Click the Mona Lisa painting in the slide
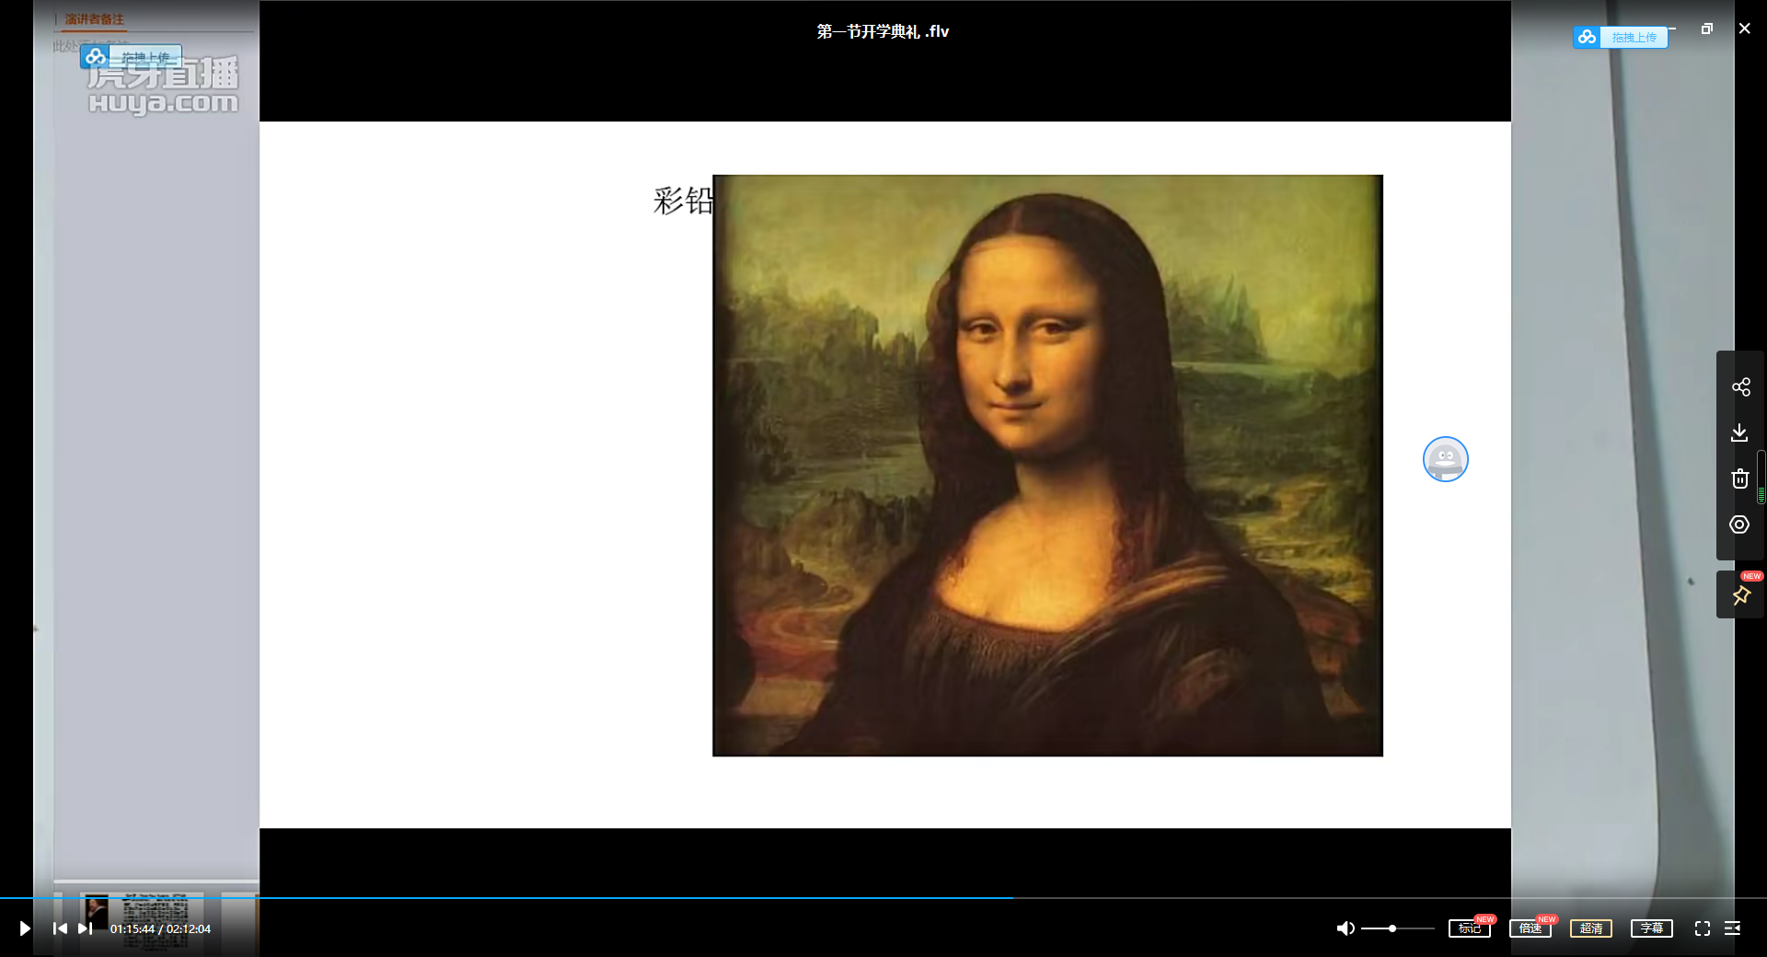Screen dimensions: 1767x957 click(1047, 466)
